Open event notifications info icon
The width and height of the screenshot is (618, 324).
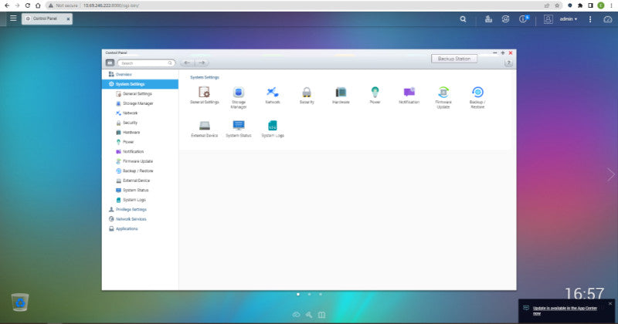pos(524,19)
